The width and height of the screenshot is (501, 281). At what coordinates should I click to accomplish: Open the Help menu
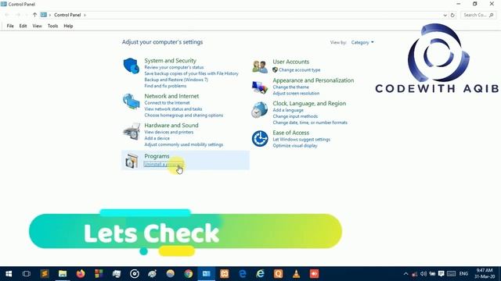tap(68, 26)
